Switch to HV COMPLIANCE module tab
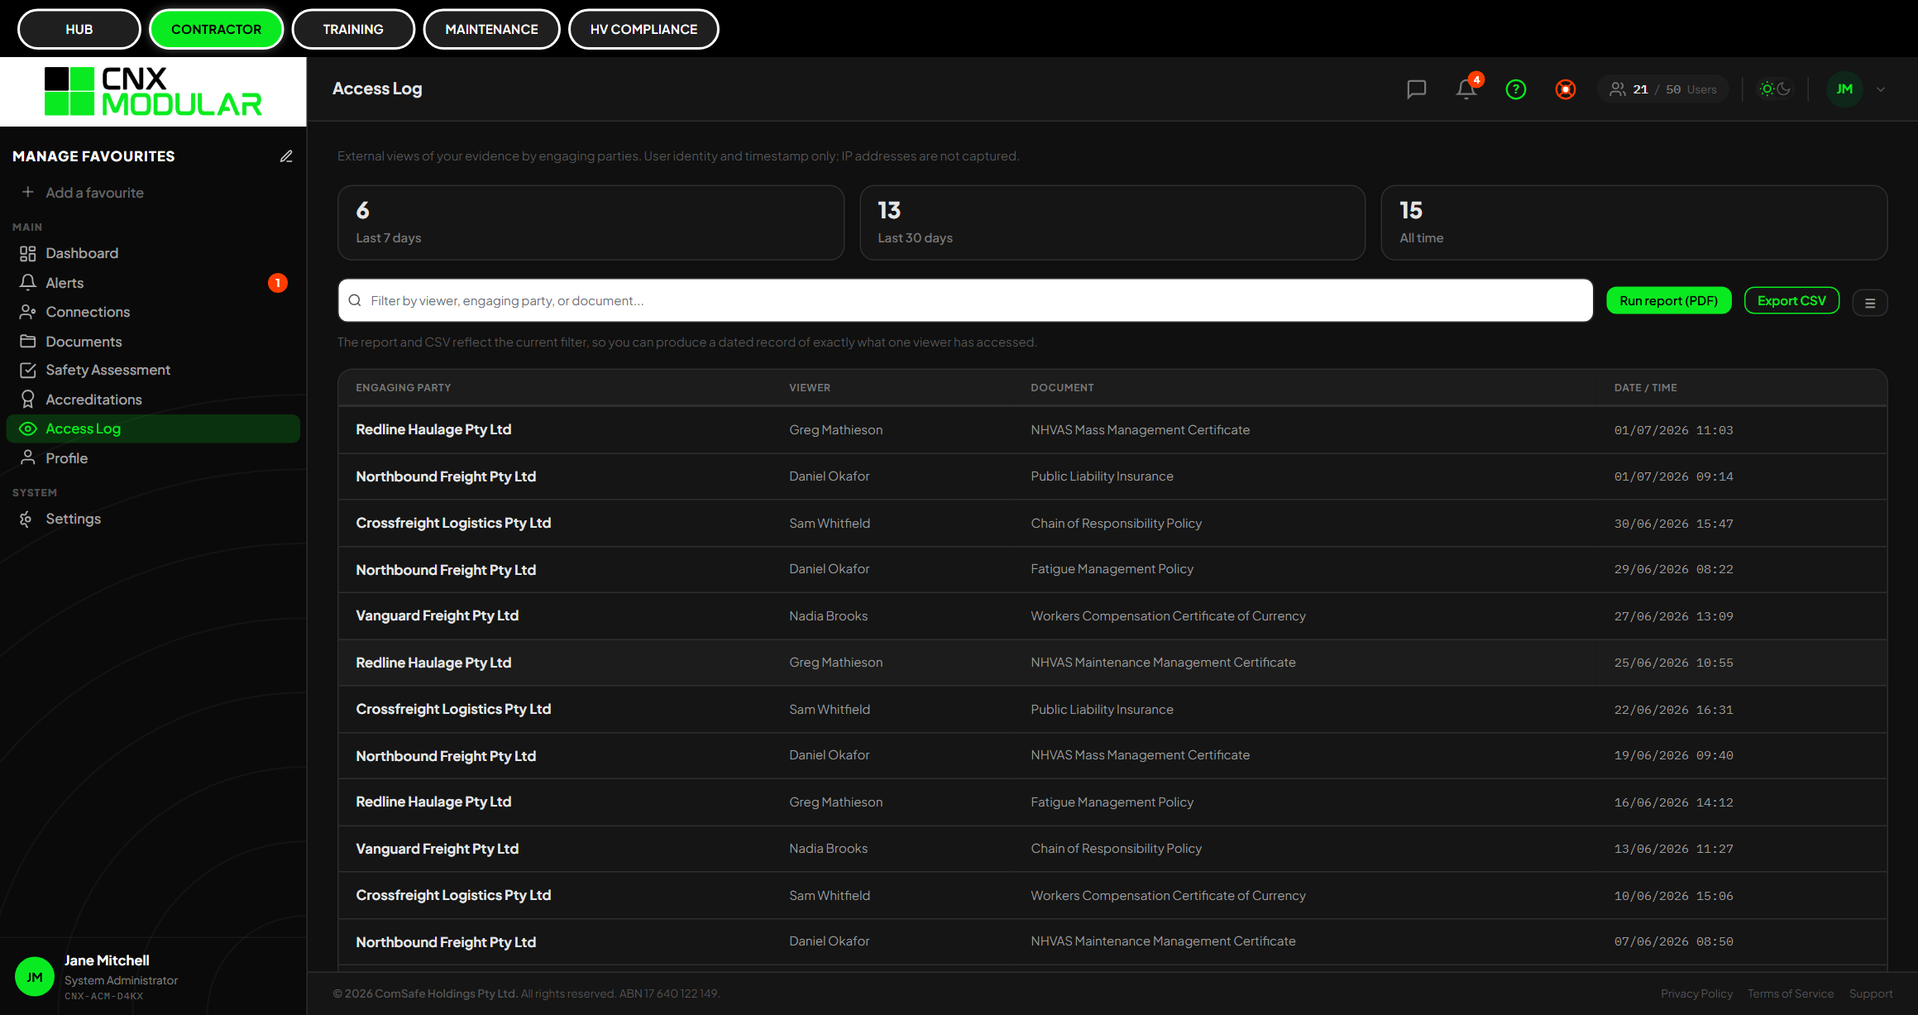The width and height of the screenshot is (1918, 1015). 643,29
